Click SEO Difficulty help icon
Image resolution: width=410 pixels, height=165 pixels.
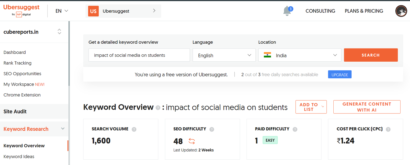[212, 129]
